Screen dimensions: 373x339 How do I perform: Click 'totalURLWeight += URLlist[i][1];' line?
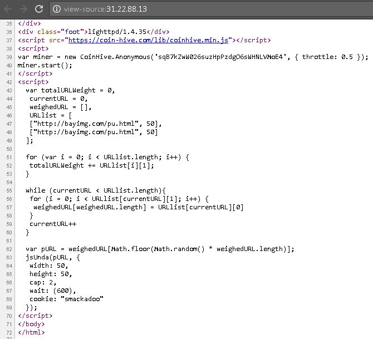pyautogui.click(x=92, y=165)
